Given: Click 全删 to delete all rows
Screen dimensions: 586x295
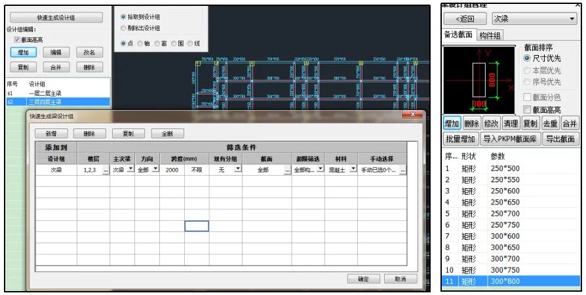Looking at the screenshot, I should pyautogui.click(x=167, y=134).
